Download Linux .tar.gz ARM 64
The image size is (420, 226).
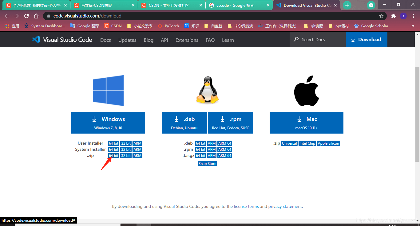tap(225, 156)
